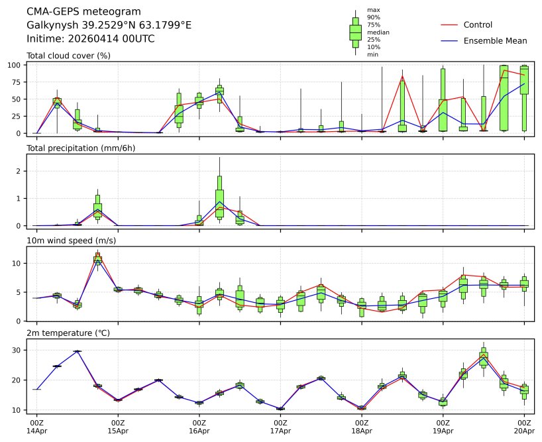Select the Ensemble Mean legend label

(495, 41)
